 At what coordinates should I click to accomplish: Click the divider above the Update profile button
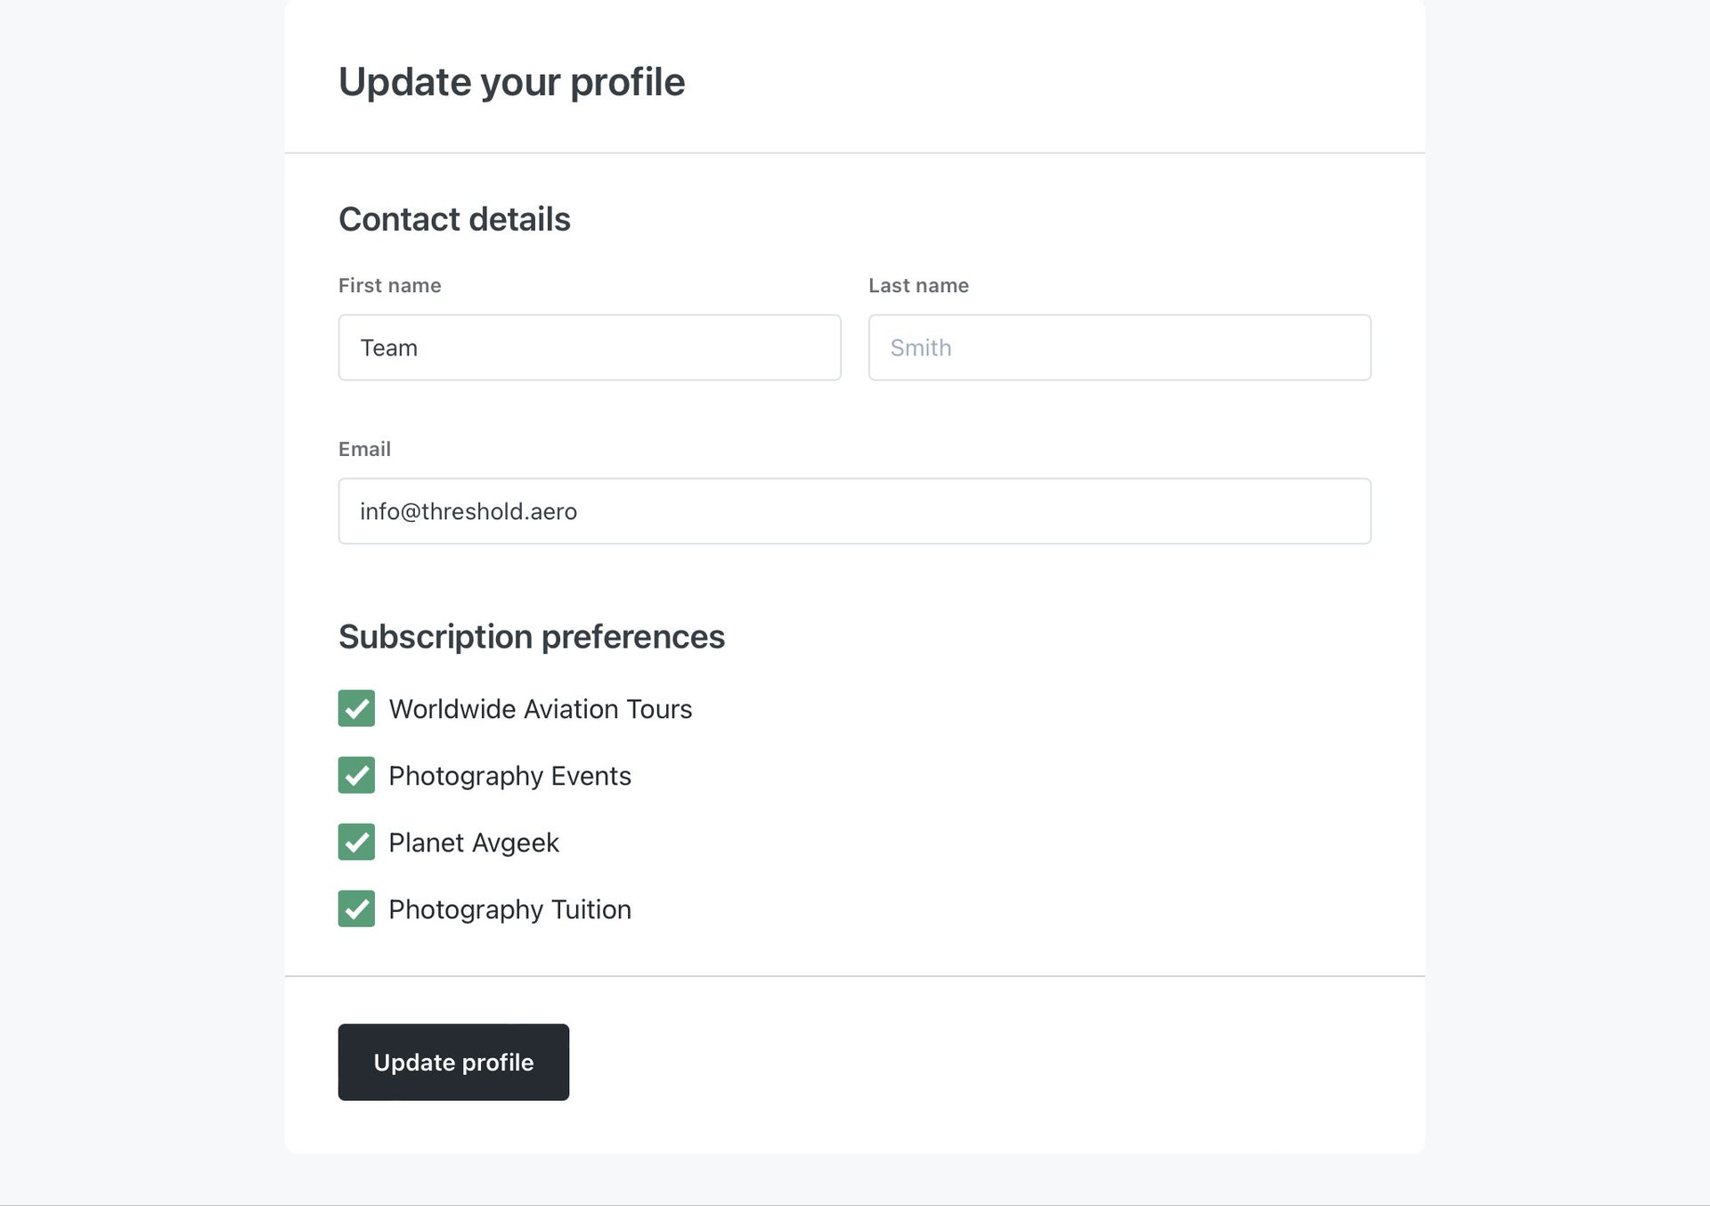[855, 976]
